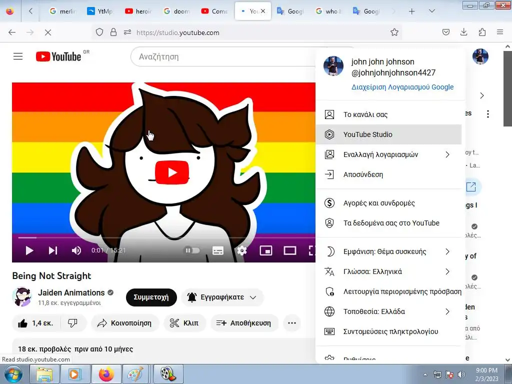Toggle autoplay switch in the player
Image resolution: width=512 pixels, height=384 pixels.
[192, 250]
